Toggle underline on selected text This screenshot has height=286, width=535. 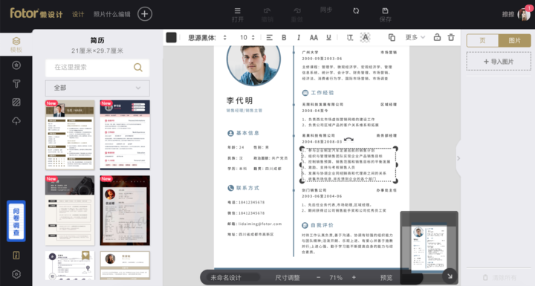click(x=328, y=38)
